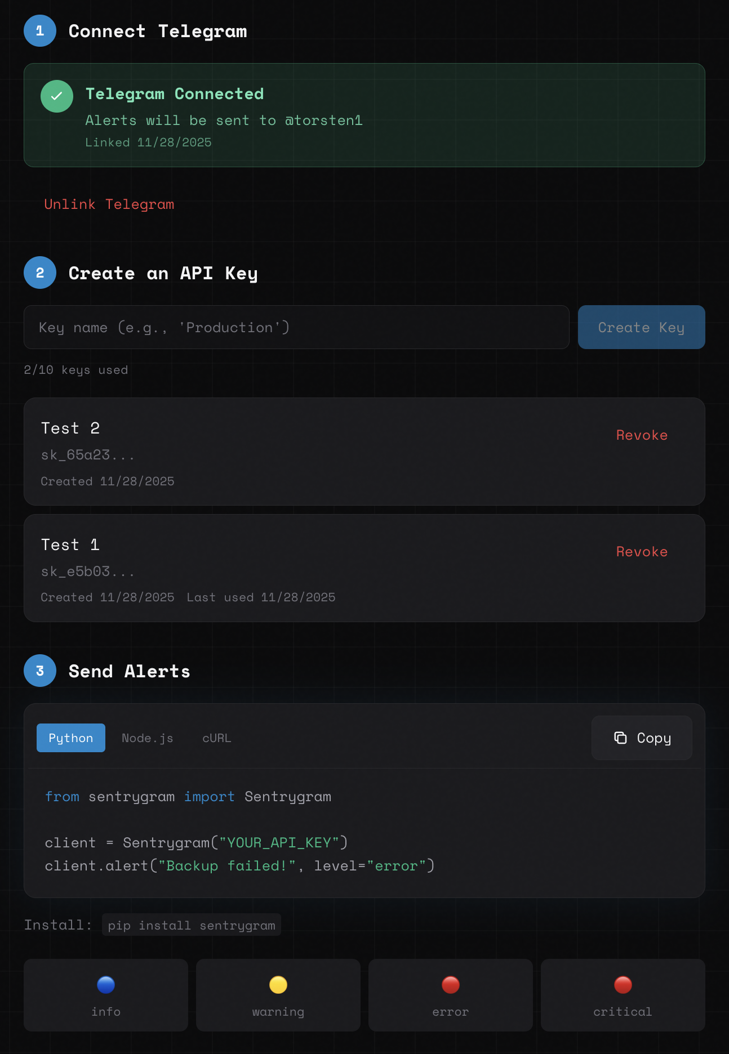Click the step 3 numbered badge
The height and width of the screenshot is (1054, 729).
coord(39,671)
